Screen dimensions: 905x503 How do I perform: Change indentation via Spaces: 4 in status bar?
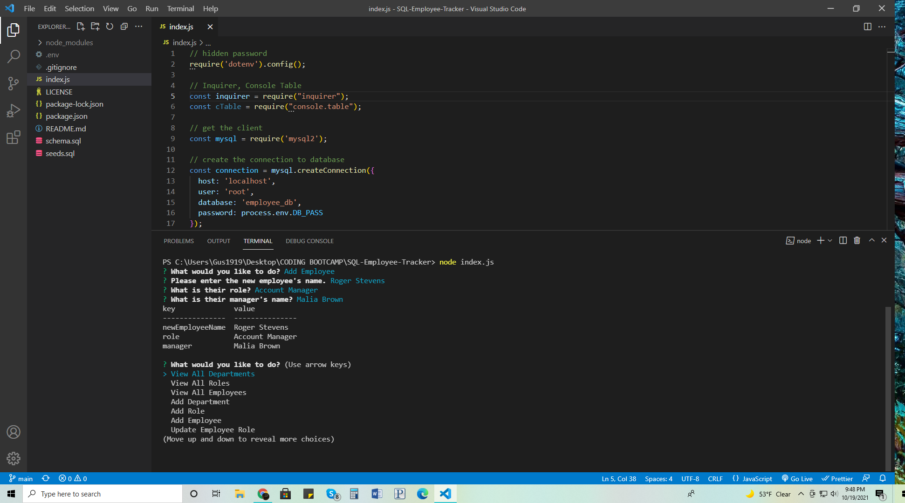click(x=658, y=478)
